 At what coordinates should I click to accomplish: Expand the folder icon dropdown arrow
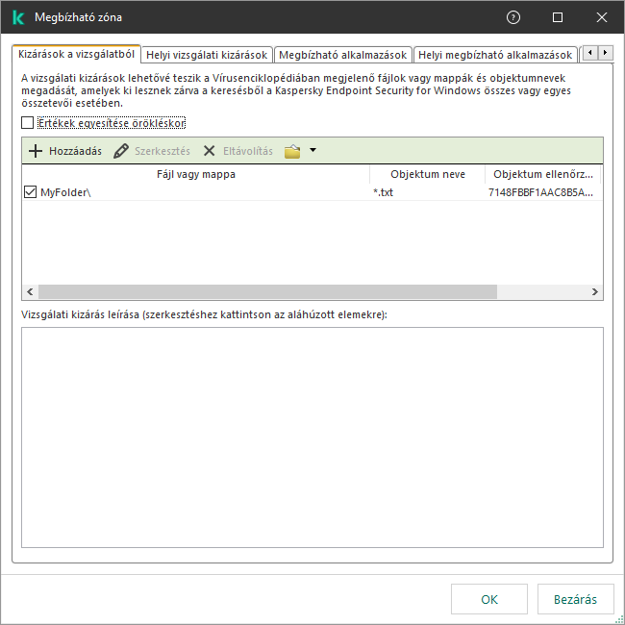click(312, 151)
